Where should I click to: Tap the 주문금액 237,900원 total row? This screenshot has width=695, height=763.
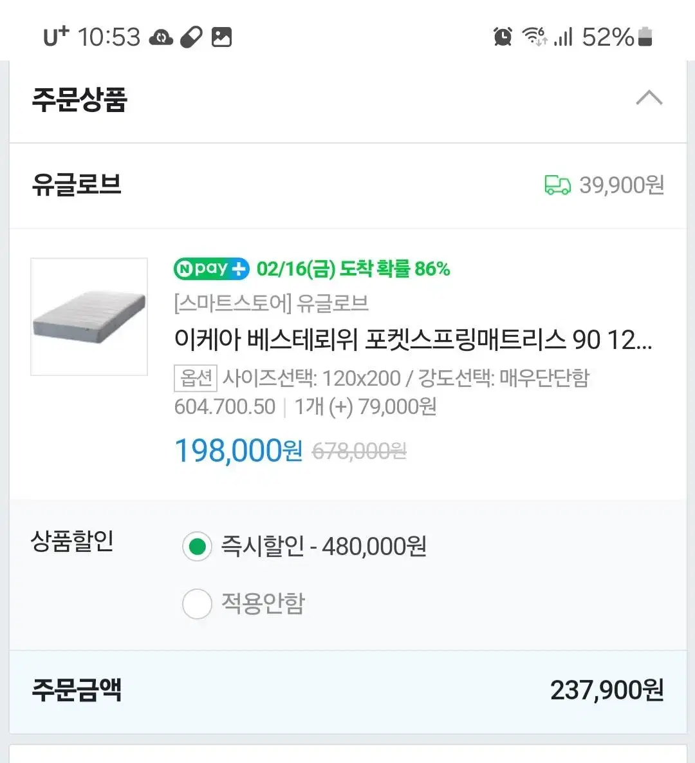347,691
